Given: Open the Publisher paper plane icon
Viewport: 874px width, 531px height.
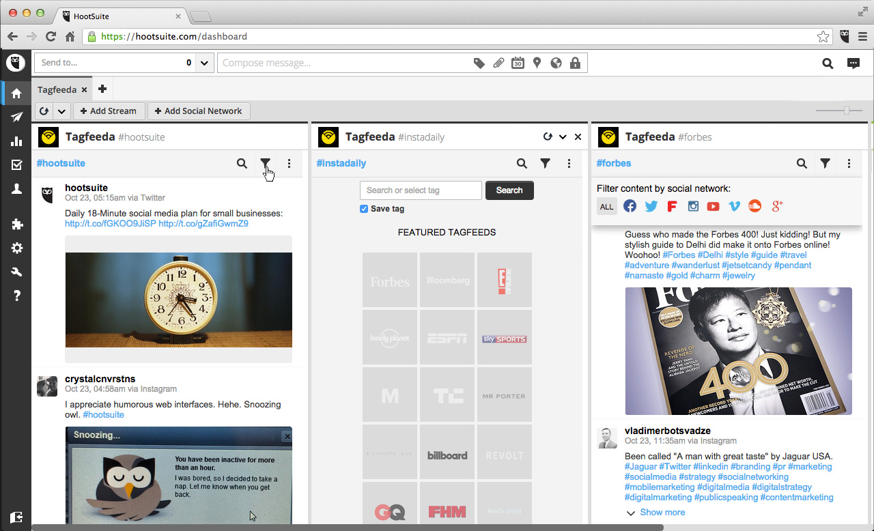Looking at the screenshot, I should [x=16, y=117].
